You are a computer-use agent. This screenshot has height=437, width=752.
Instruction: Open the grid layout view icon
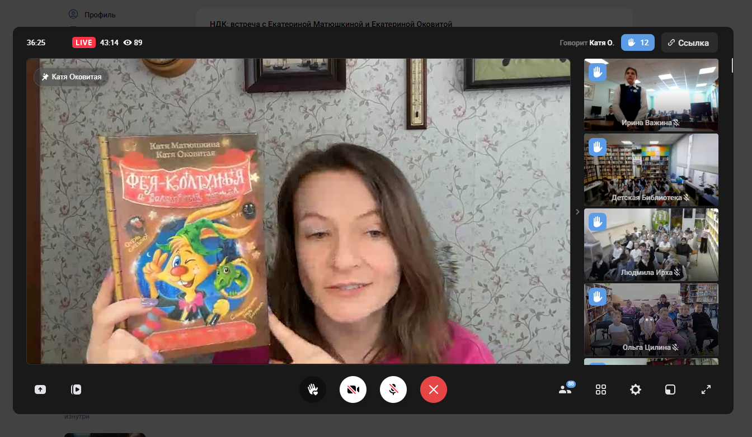(x=601, y=389)
